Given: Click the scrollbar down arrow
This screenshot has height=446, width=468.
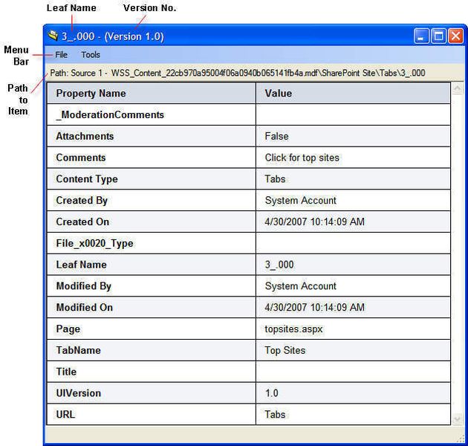Looking at the screenshot, I should point(458,418).
